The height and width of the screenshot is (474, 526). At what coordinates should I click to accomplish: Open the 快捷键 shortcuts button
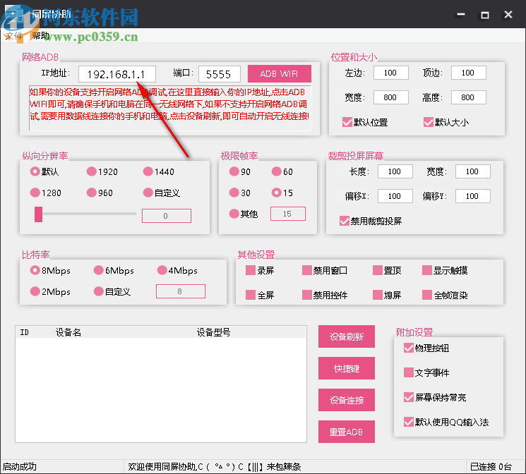point(346,369)
